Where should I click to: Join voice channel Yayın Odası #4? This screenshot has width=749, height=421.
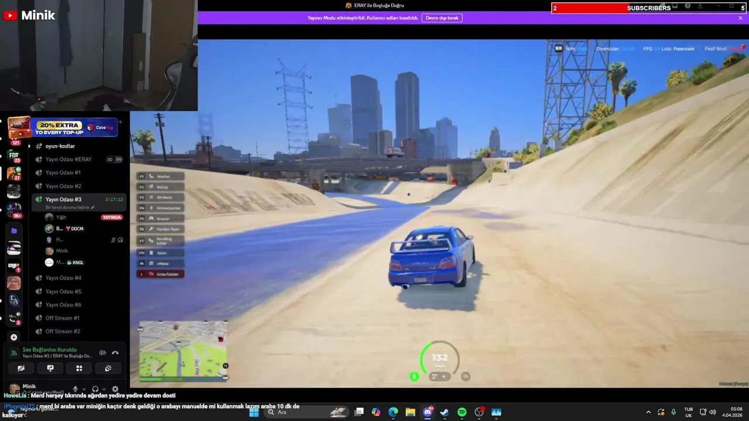click(78, 278)
